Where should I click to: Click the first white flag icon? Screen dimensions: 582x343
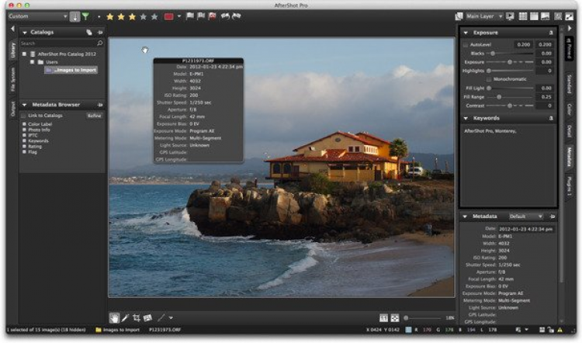tap(189, 16)
